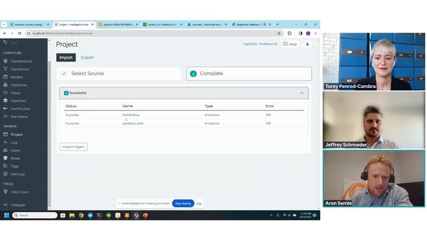Click the lineStatus name cell
The image size is (427, 240).
point(131,115)
